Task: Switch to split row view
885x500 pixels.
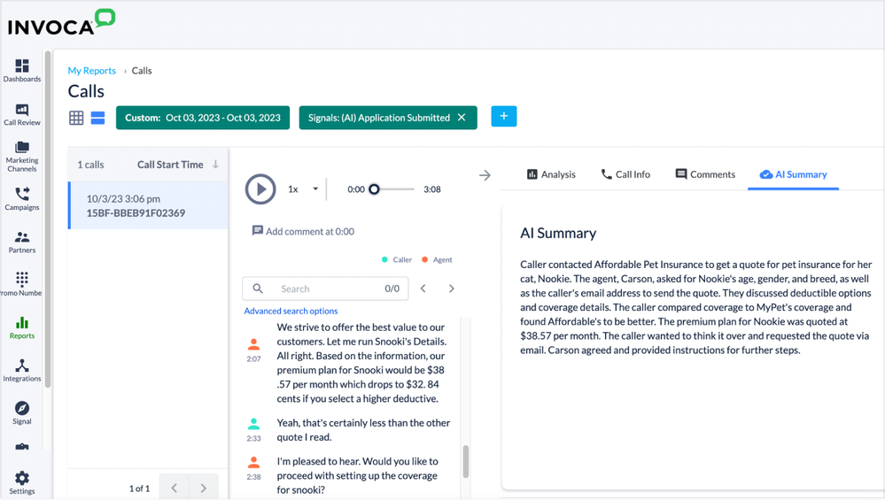Action: click(97, 118)
